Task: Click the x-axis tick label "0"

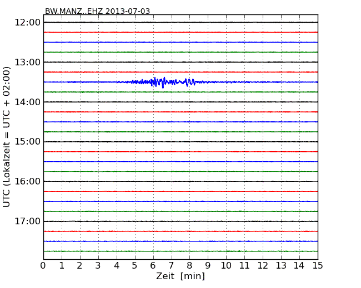Action: click(43, 266)
